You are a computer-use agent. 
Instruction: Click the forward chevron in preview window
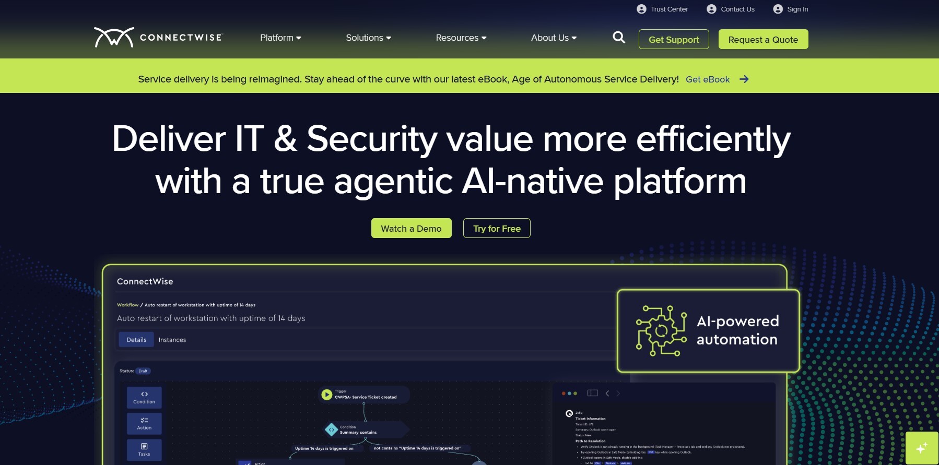coord(618,393)
